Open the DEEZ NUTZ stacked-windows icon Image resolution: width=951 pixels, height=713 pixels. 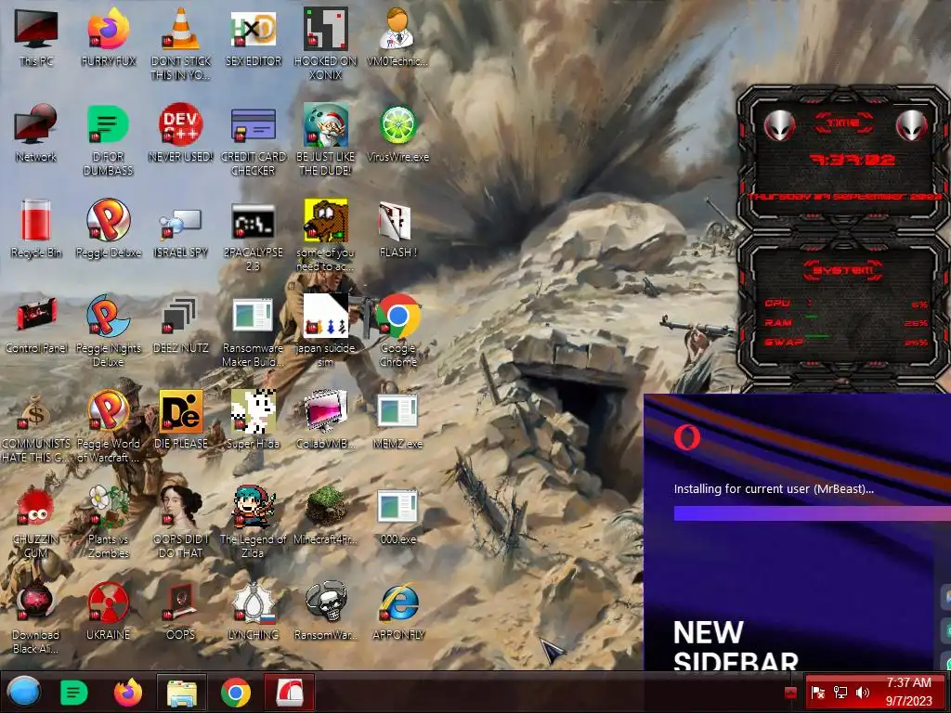click(x=180, y=325)
